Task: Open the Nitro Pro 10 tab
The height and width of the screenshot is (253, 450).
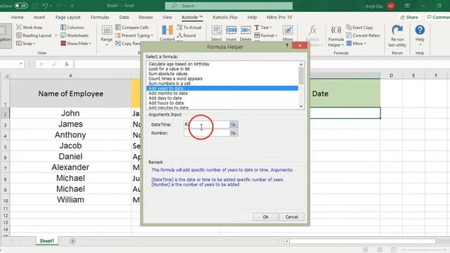Action: click(x=279, y=17)
